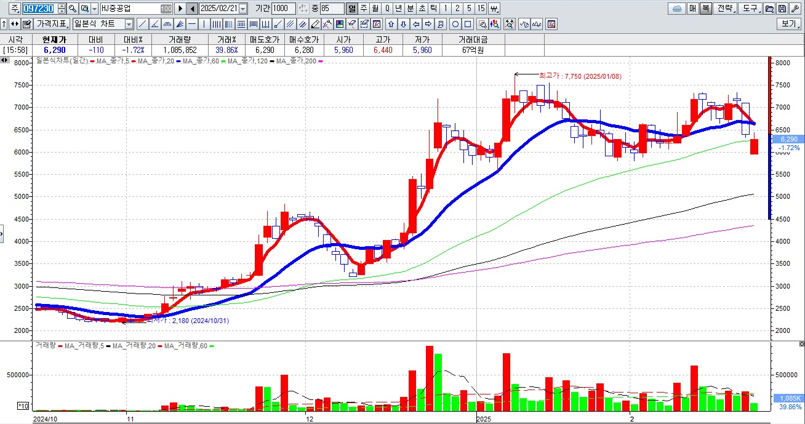The height and width of the screenshot is (424, 805).
Task: Select the Fibonacci fan tool
Action: [179, 24]
